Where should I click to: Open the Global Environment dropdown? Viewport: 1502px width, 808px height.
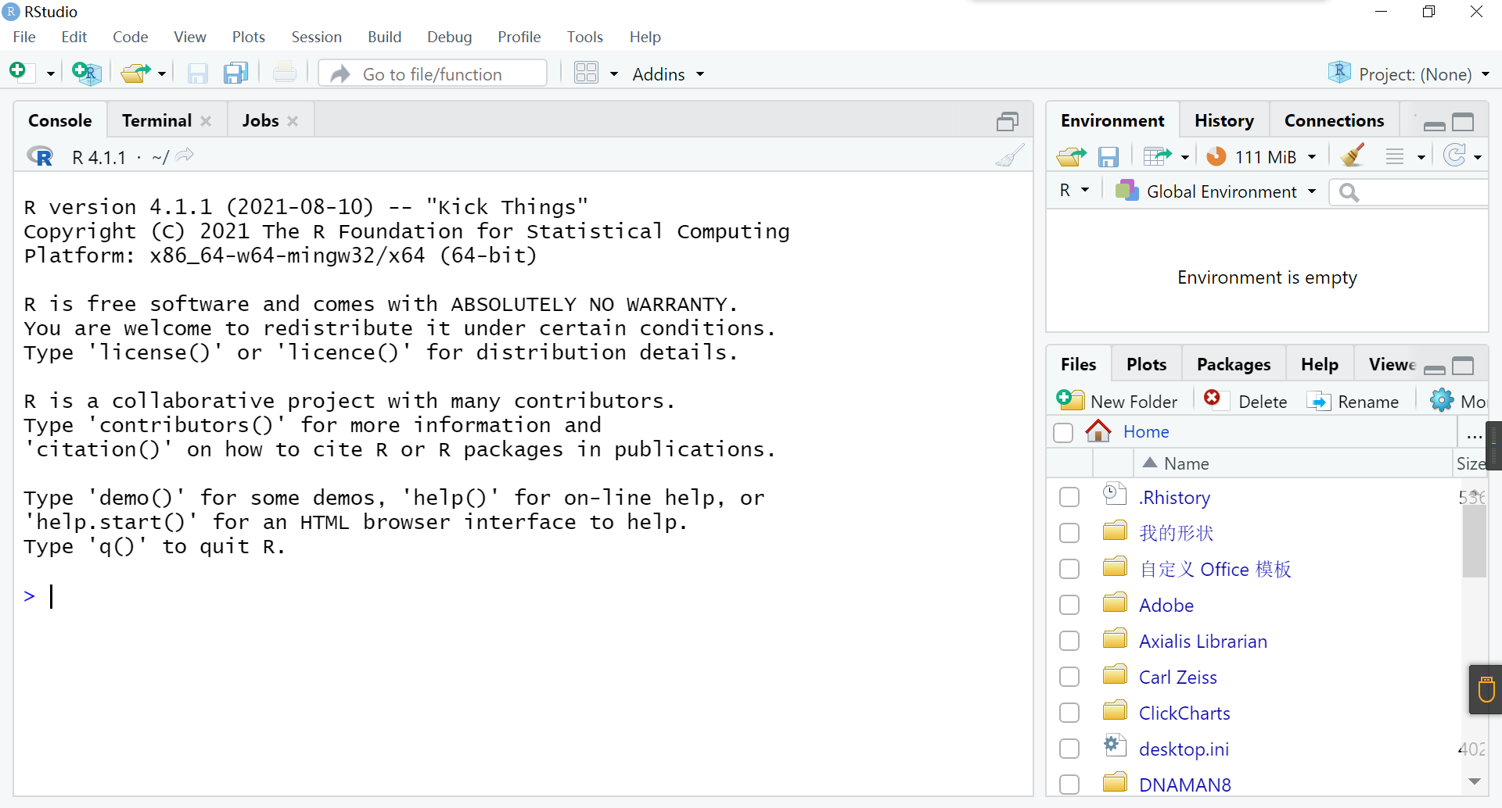[1216, 191]
